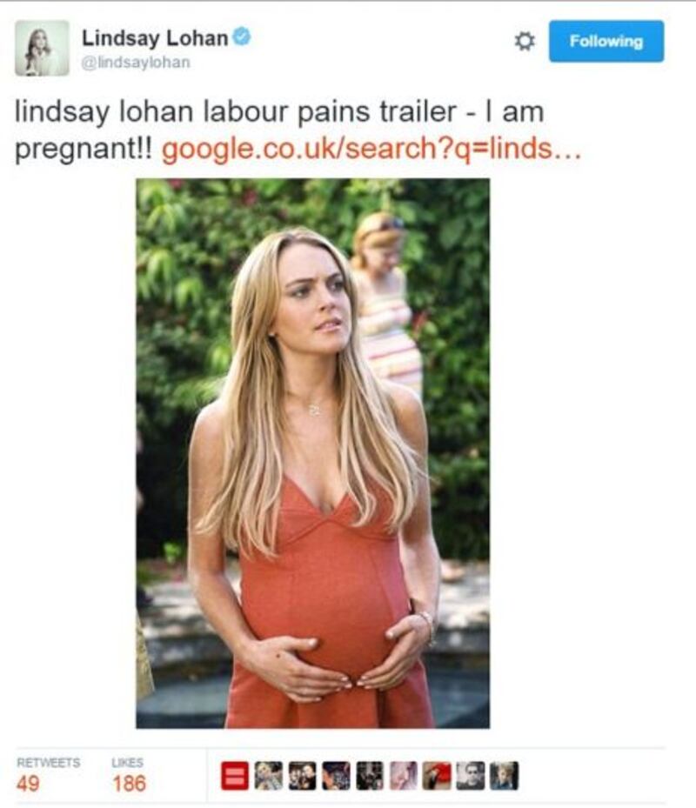696x808 pixels.
Task: View the 49 retweets list
Action: click(48, 776)
